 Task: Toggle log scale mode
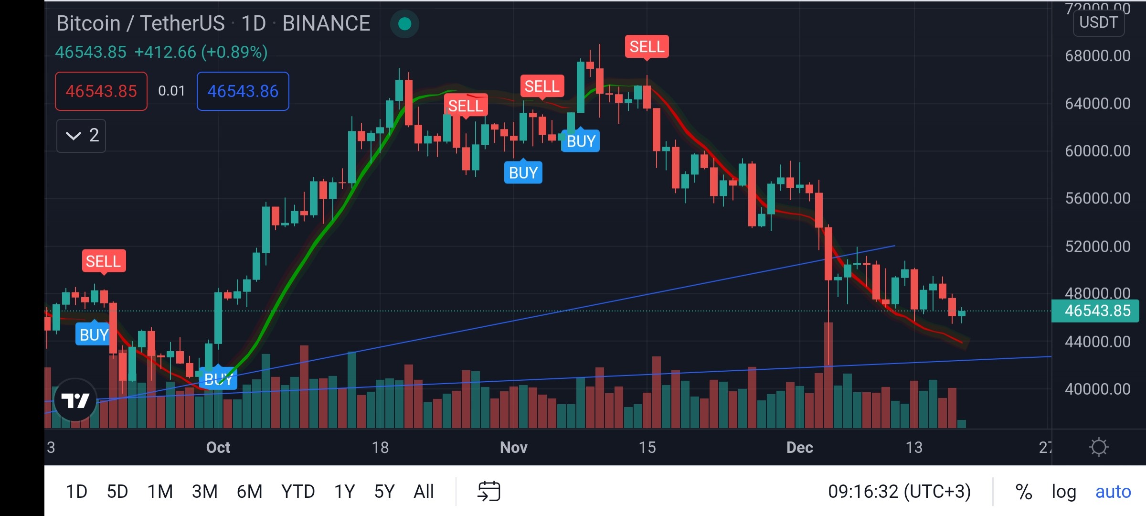click(x=1064, y=492)
